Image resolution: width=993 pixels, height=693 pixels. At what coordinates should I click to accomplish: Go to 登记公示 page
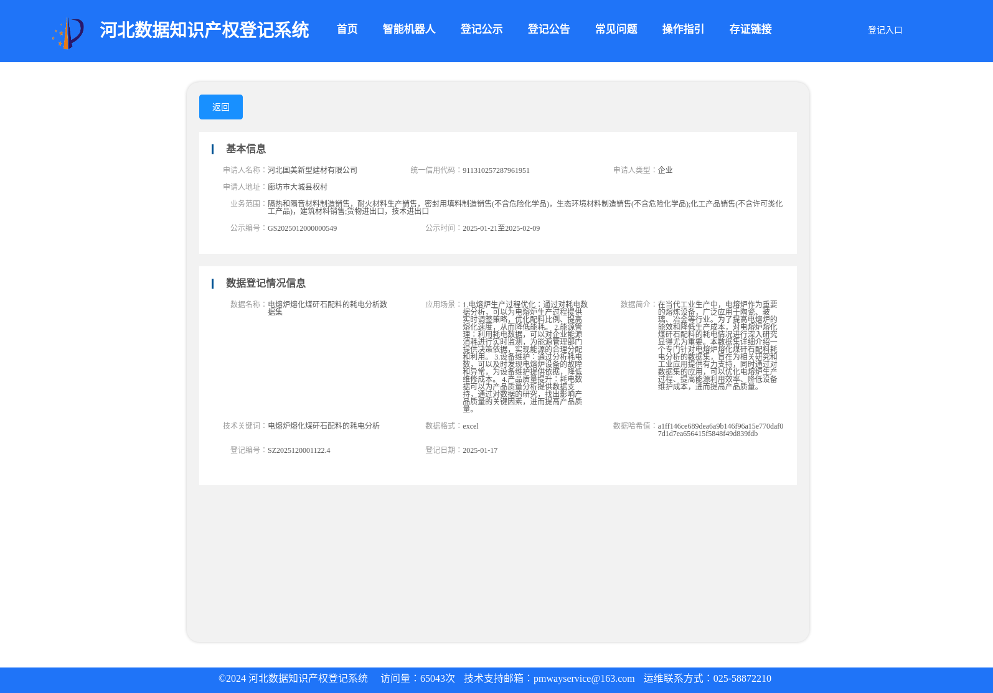tap(481, 29)
